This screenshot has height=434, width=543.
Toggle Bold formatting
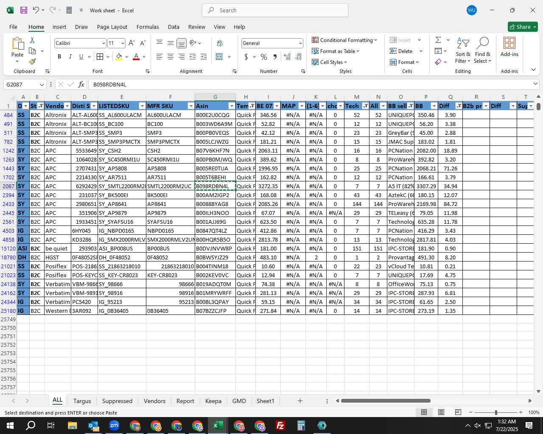[59, 57]
